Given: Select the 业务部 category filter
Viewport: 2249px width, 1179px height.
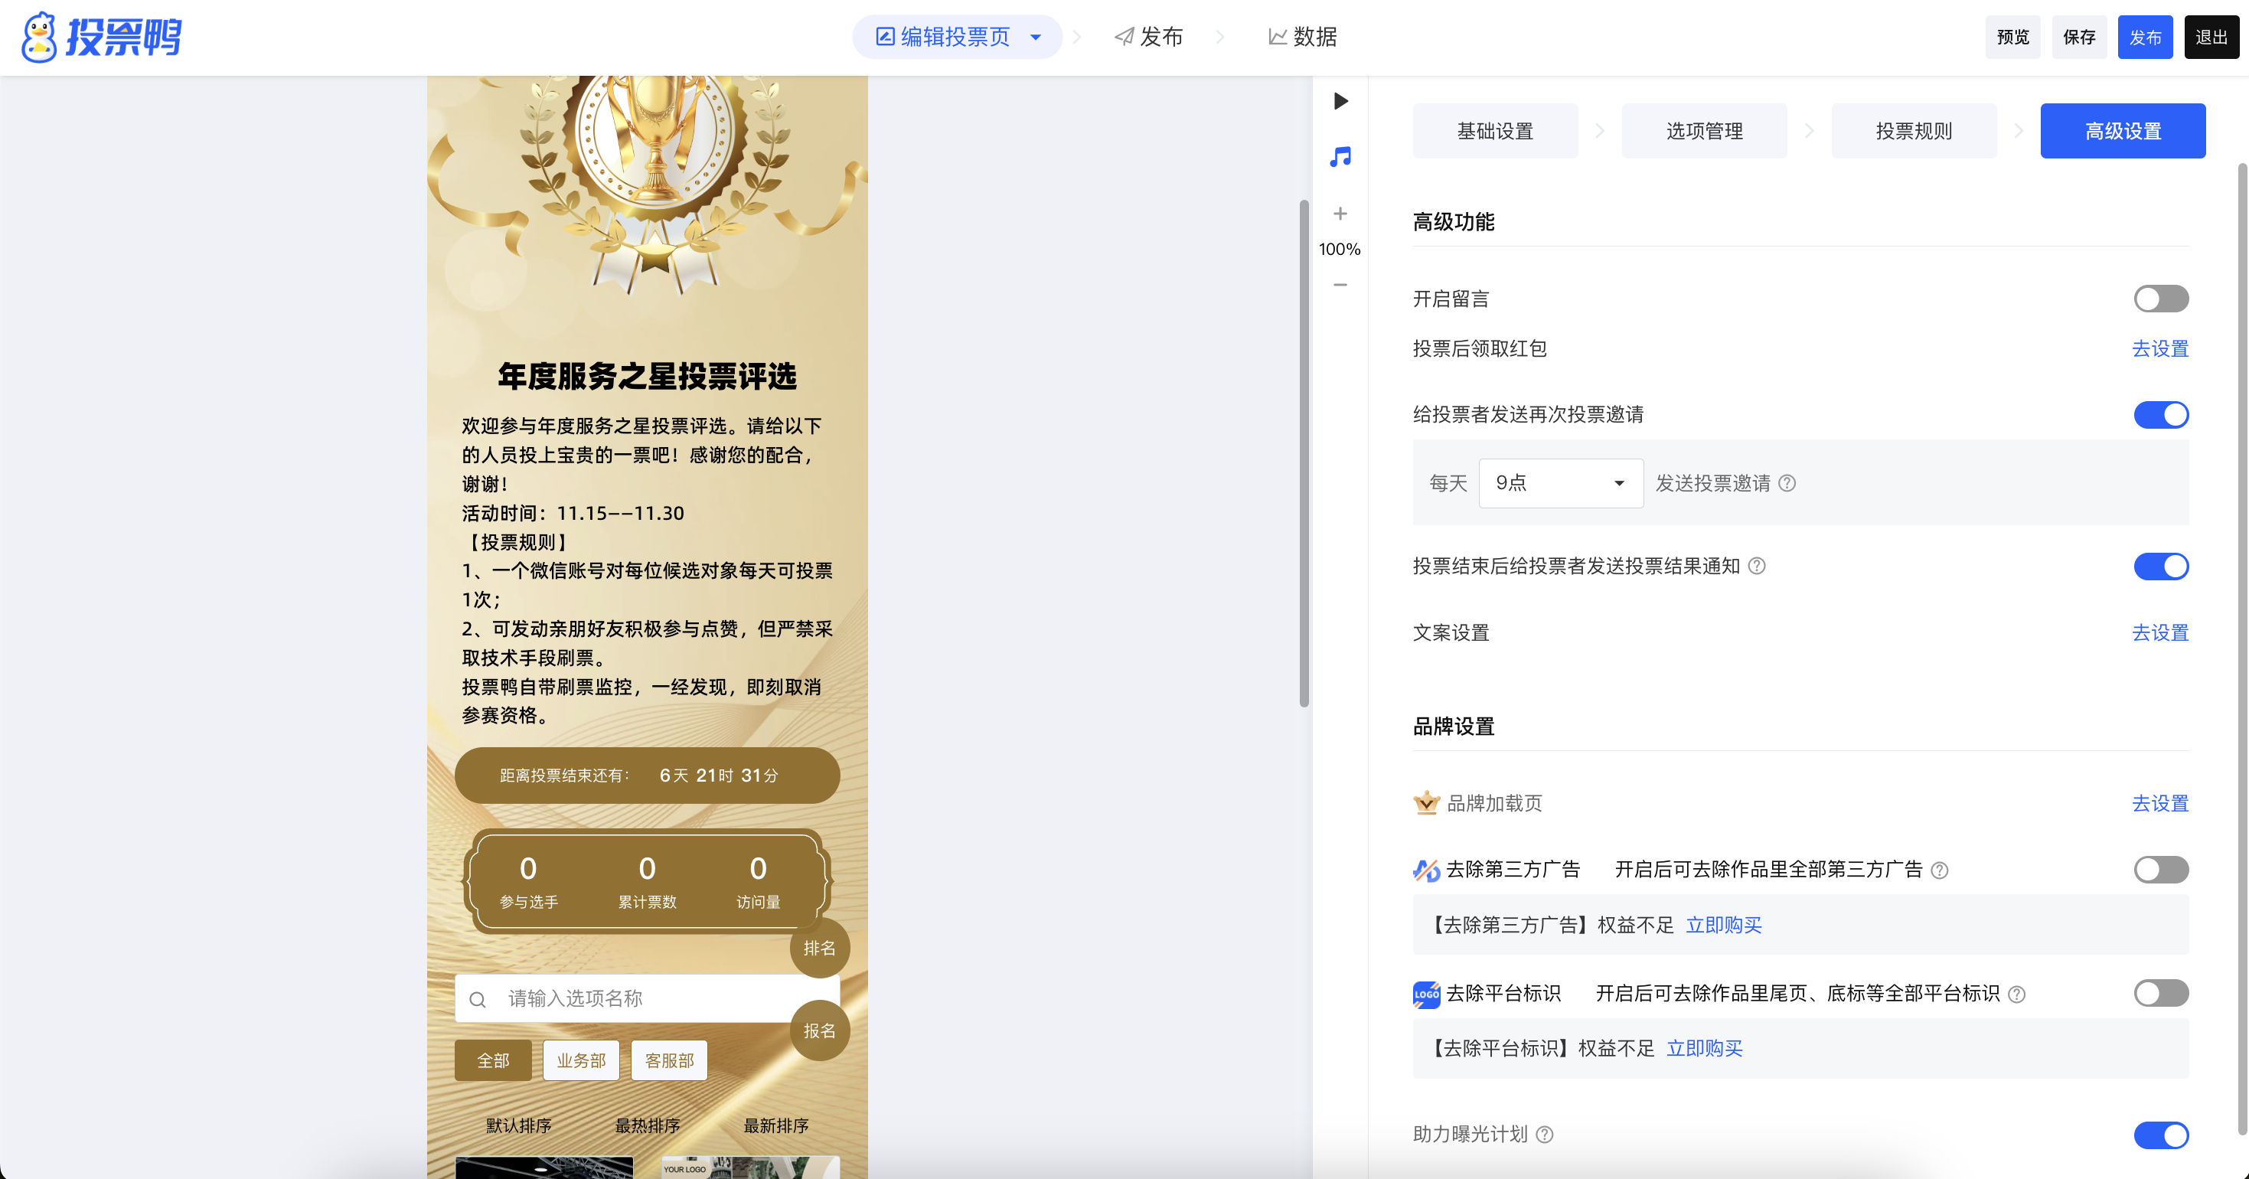Looking at the screenshot, I should 580,1060.
